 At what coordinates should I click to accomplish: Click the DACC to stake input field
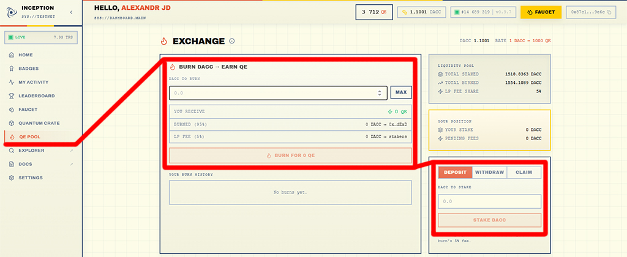489,201
